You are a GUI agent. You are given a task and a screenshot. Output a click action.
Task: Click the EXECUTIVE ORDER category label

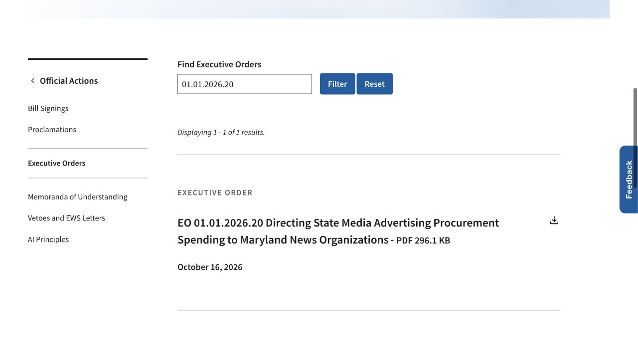click(x=215, y=192)
